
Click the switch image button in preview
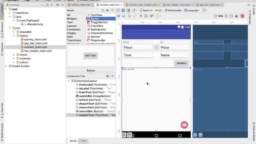[x=156, y=48]
